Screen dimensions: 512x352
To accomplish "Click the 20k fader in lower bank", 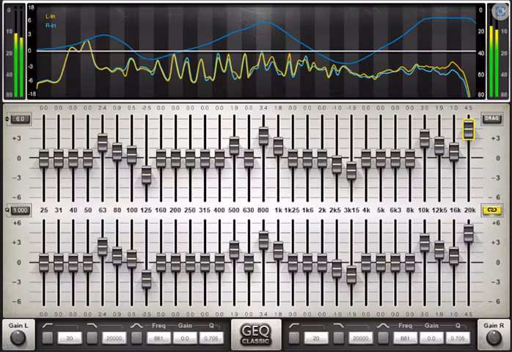I will [x=469, y=233].
